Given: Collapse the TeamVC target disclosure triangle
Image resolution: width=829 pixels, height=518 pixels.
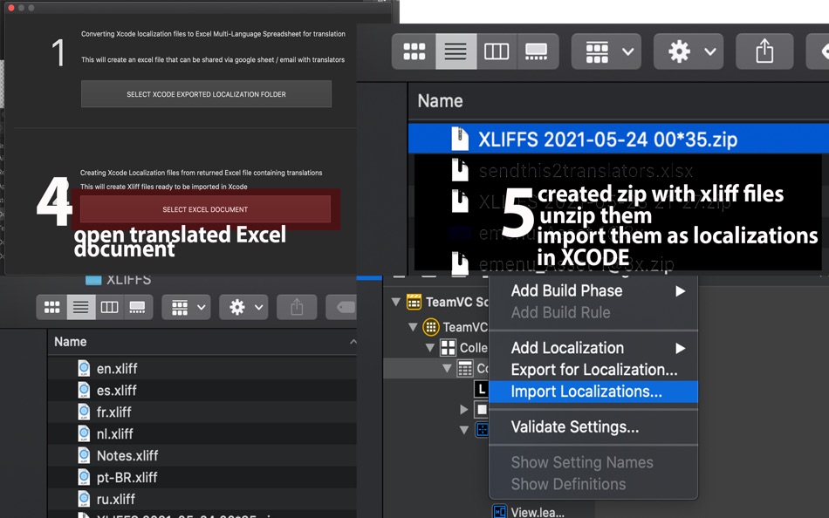Looking at the screenshot, I should click(x=413, y=327).
